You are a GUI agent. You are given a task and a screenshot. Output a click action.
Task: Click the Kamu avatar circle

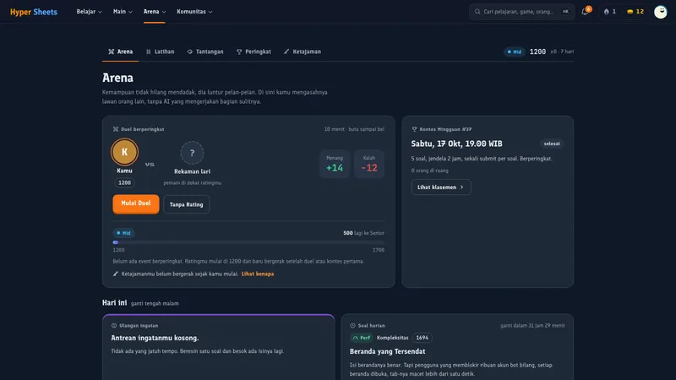point(124,152)
